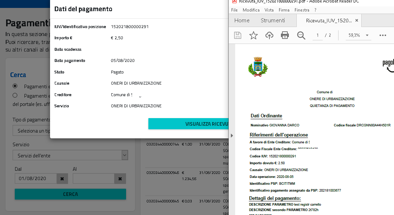
Task: Clear the Al date with the X button
Action: [x=120, y=179]
